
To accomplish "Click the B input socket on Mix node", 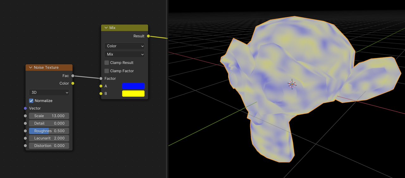I will [101, 94].
